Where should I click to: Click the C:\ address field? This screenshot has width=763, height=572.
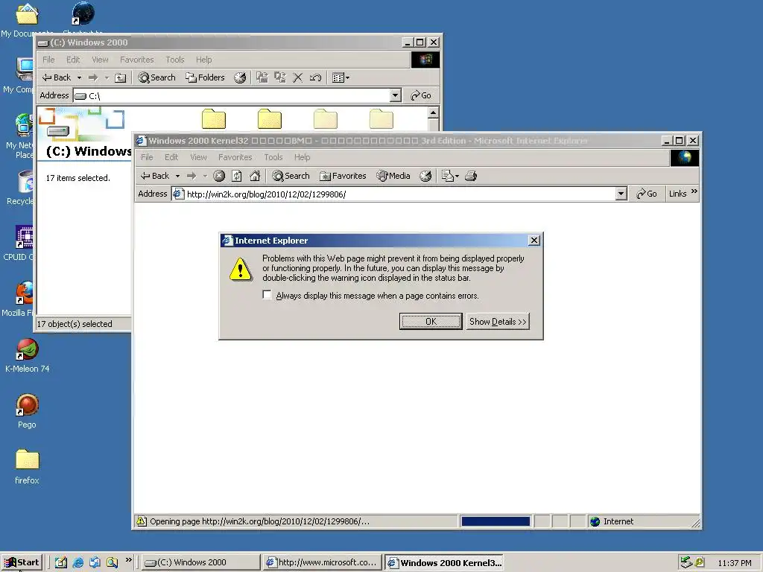(238, 96)
